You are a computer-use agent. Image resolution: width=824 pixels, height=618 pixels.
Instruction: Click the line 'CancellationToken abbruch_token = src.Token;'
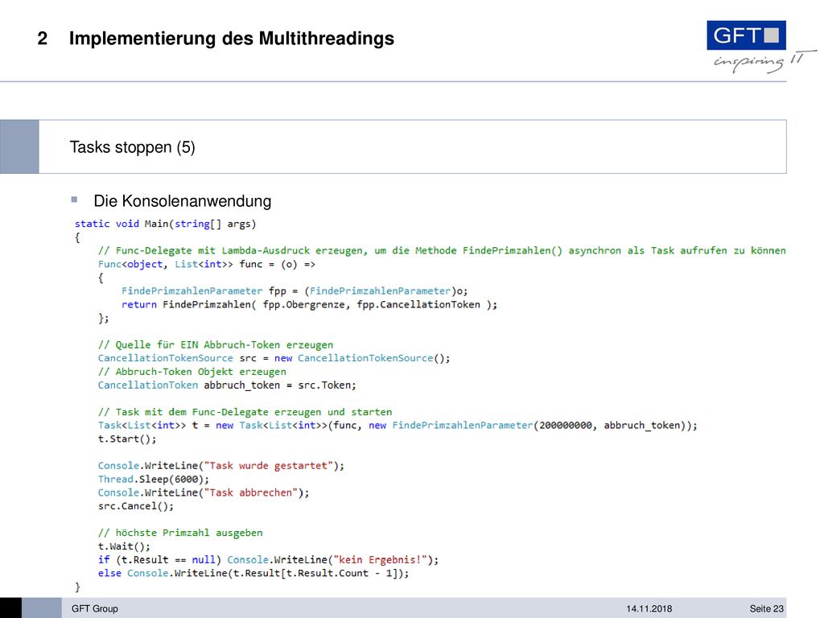227,385
